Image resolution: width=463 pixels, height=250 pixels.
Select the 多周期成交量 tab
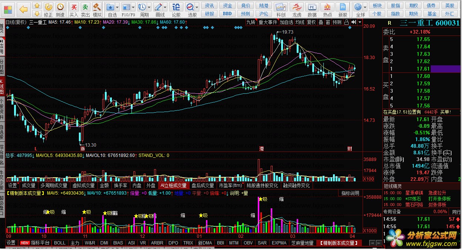point(54,185)
